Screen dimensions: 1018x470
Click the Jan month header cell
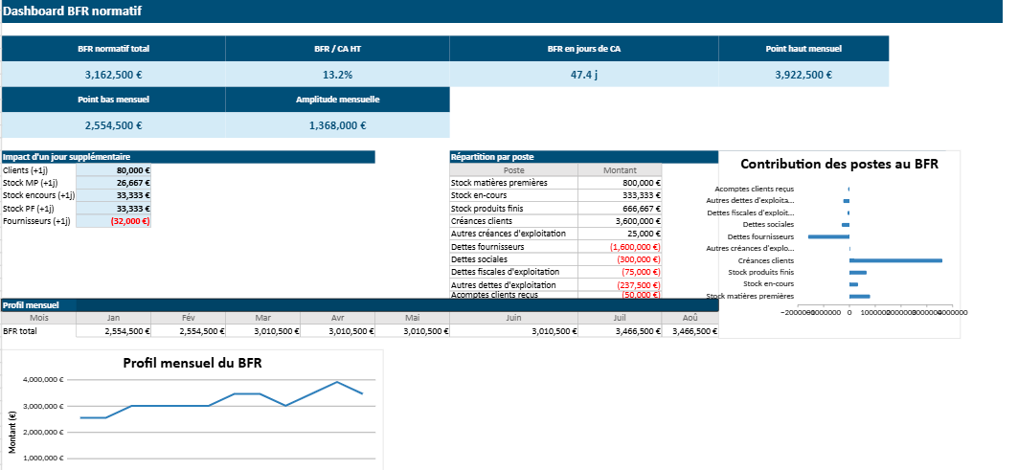[x=113, y=318]
